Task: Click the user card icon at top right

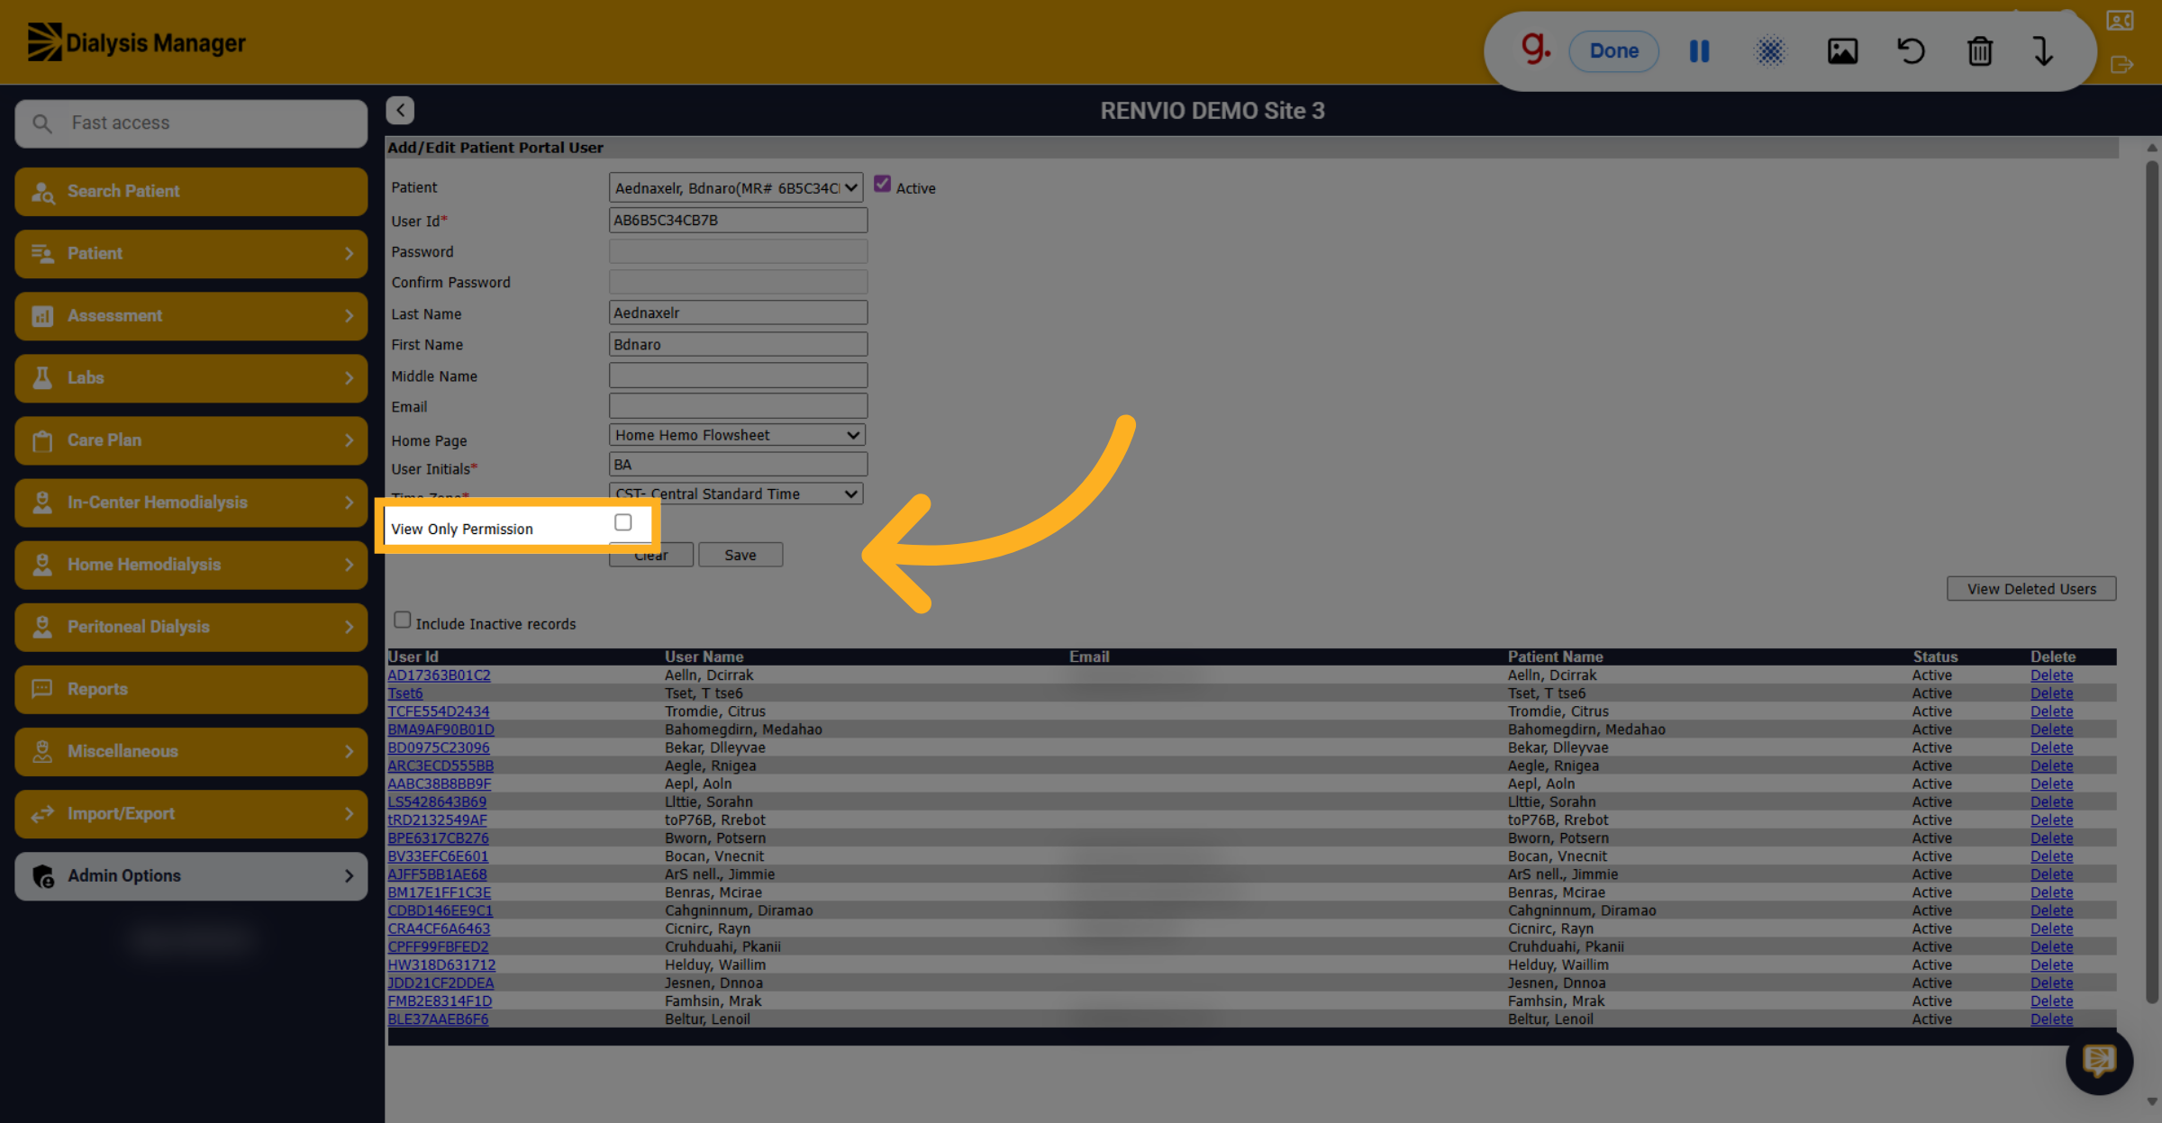Action: click(2120, 21)
